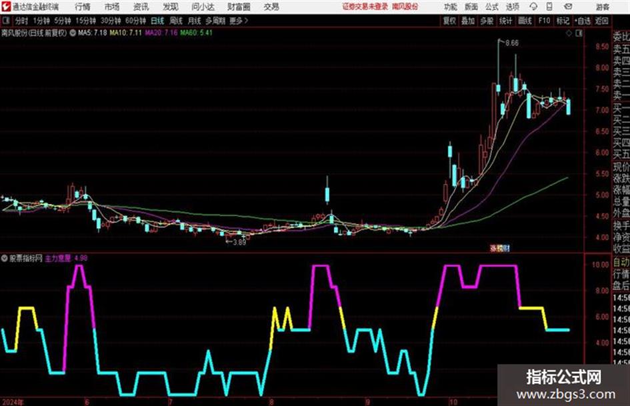Switch to 周线 weekly period tab

point(176,21)
